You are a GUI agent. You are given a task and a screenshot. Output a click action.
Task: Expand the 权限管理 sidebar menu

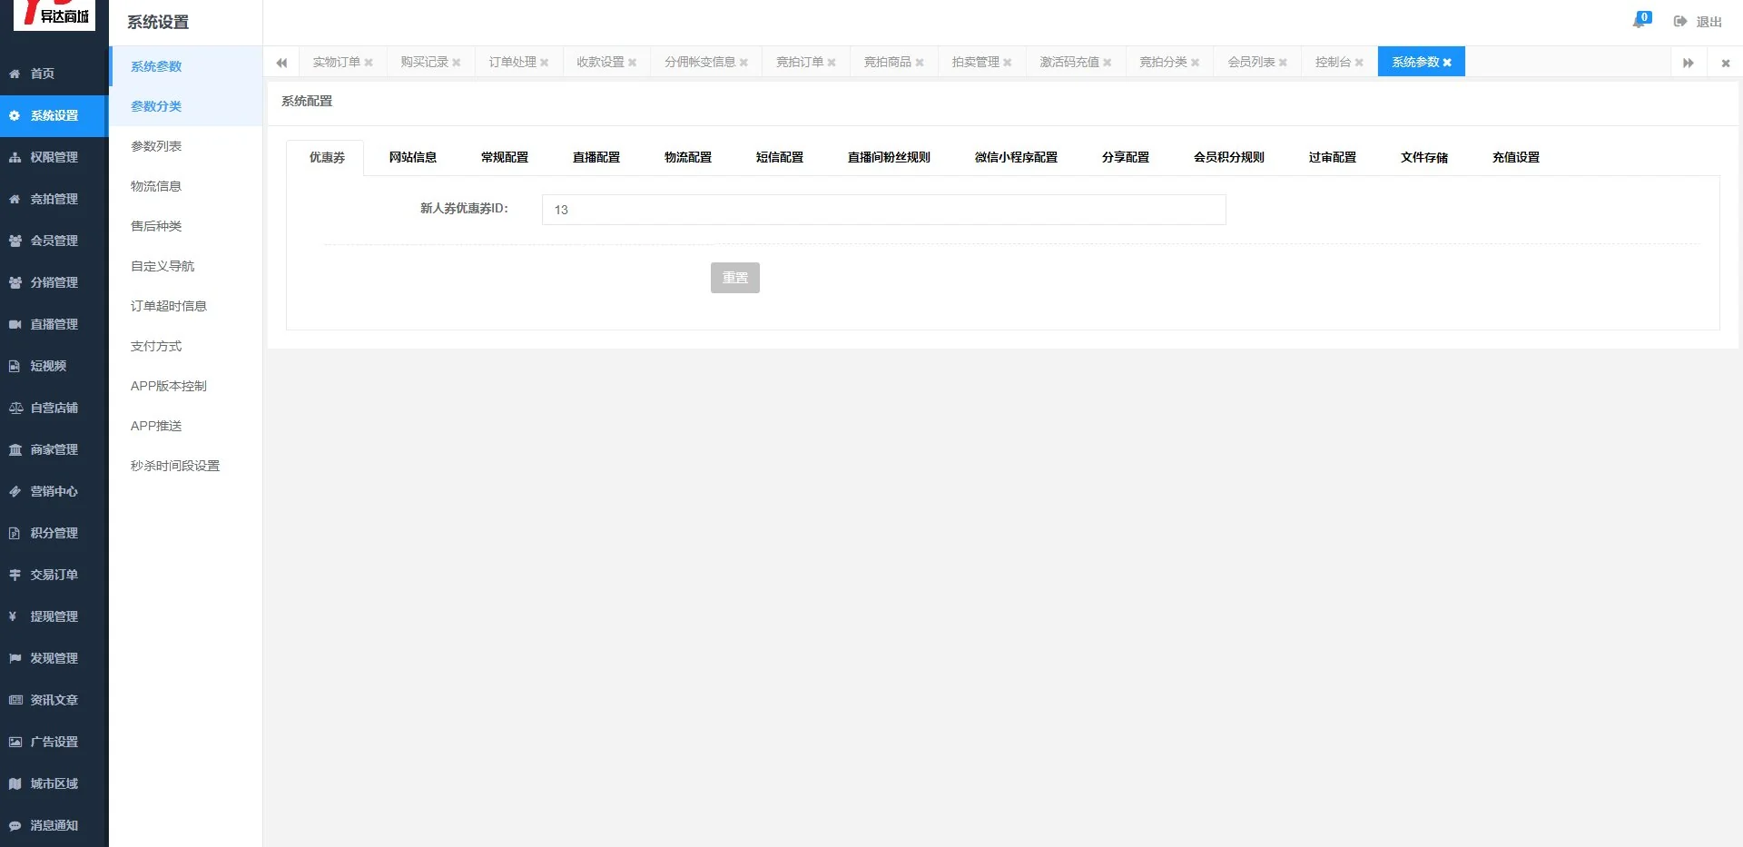click(54, 157)
